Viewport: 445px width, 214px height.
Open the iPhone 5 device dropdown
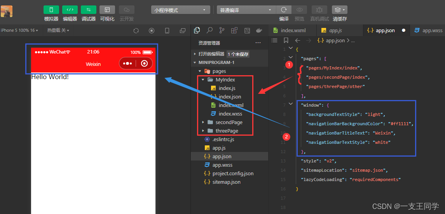click(19, 30)
